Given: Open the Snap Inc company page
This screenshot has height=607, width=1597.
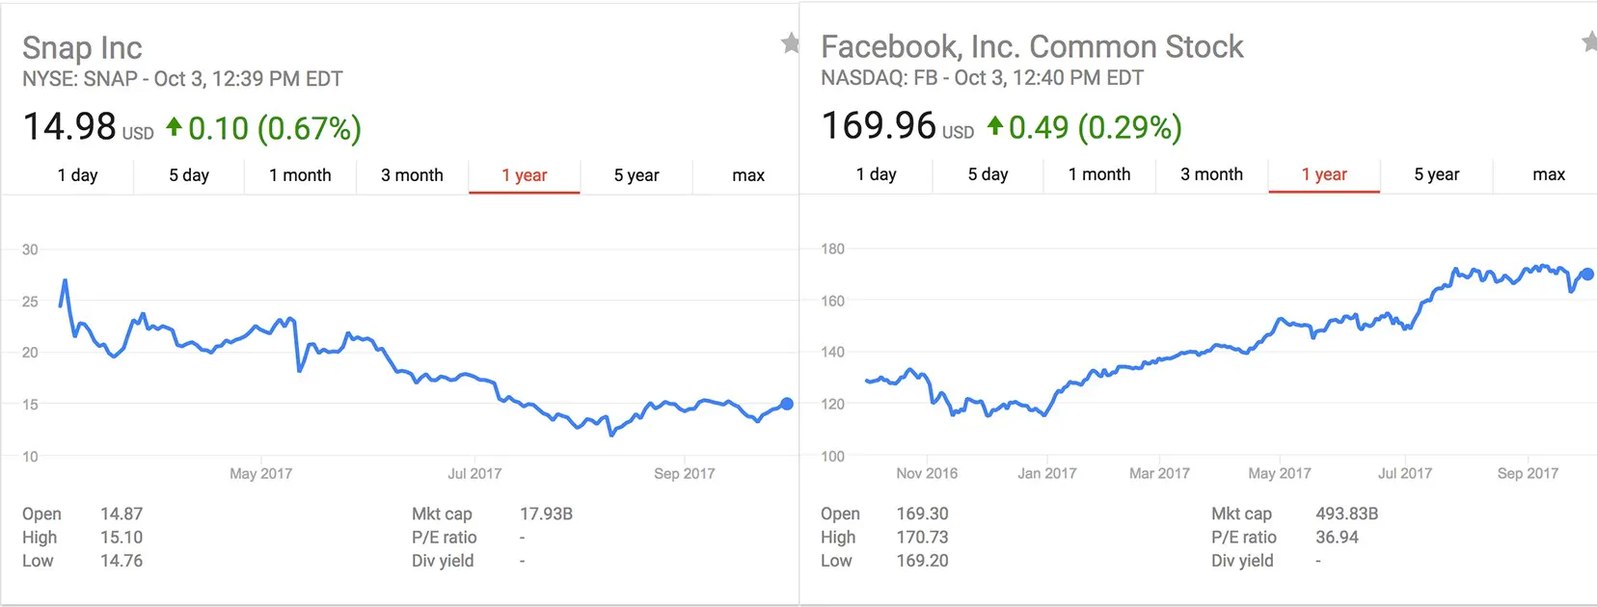Looking at the screenshot, I should click(x=83, y=46).
